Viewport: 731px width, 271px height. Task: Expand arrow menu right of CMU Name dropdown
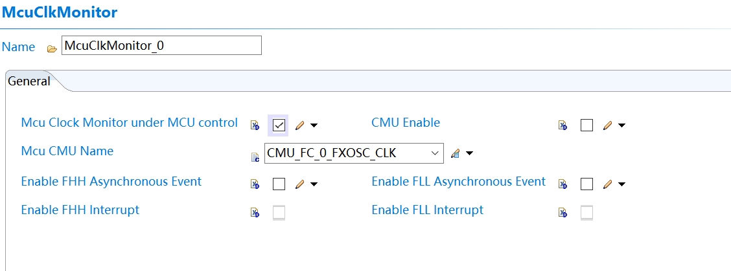[470, 154]
